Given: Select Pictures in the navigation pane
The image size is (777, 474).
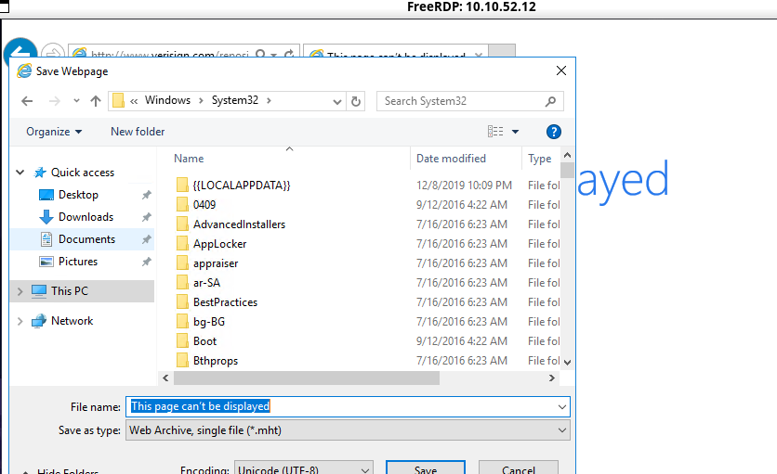Looking at the screenshot, I should (78, 262).
